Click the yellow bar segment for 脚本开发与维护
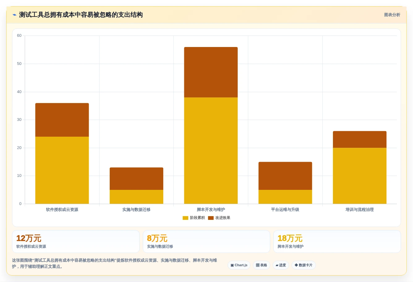 [211, 151]
